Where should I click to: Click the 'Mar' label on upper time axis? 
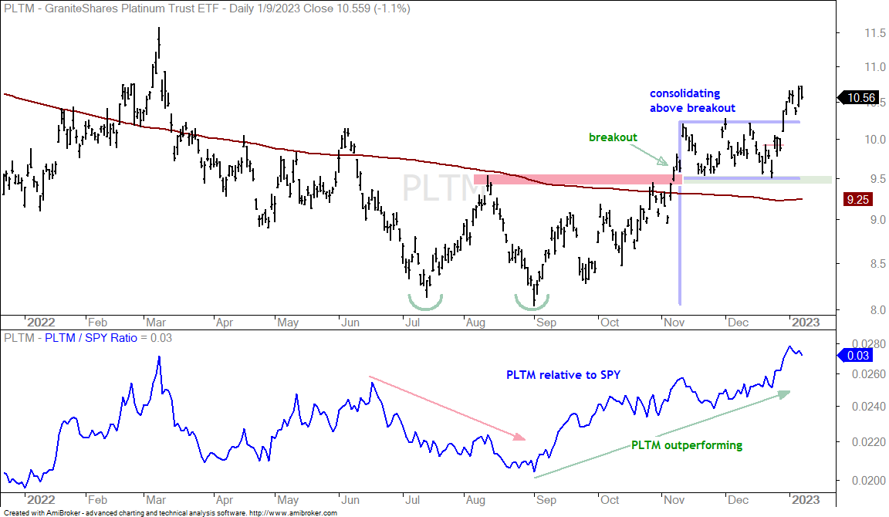(x=156, y=323)
